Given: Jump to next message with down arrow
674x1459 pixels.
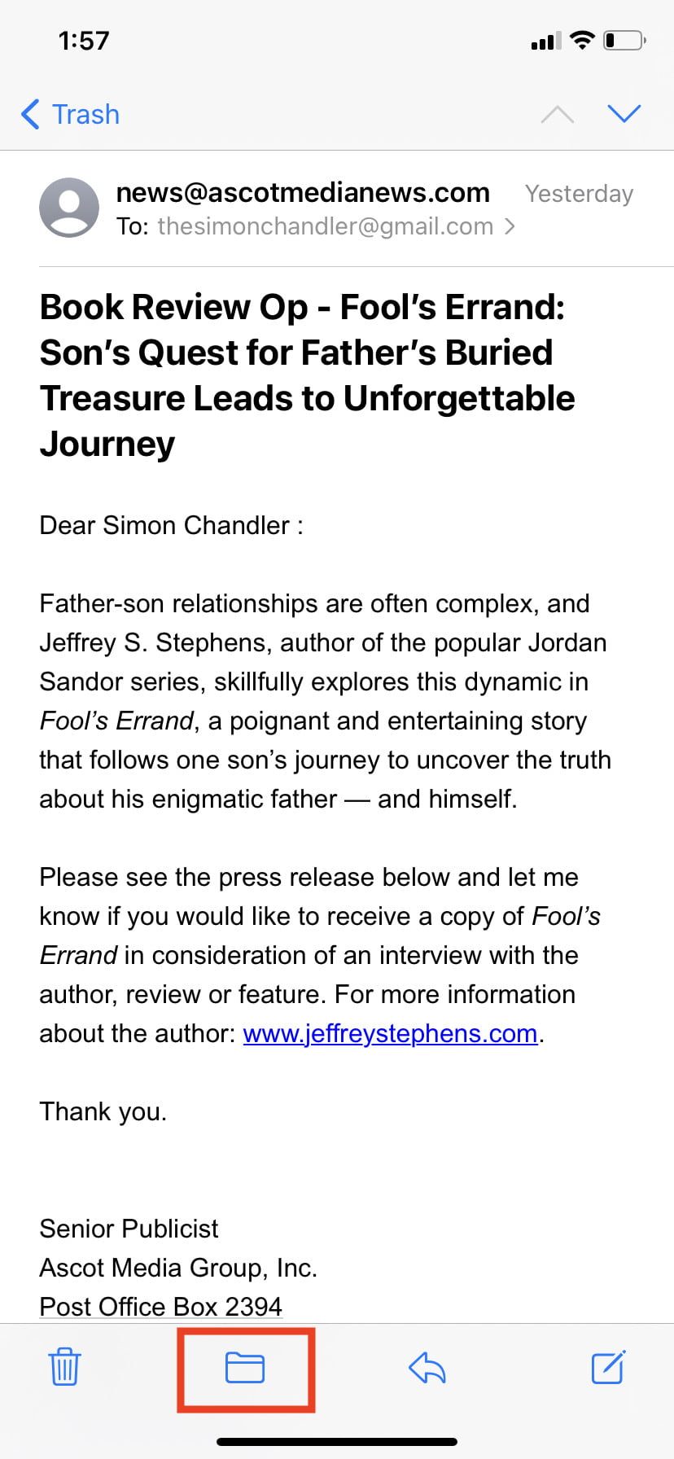Looking at the screenshot, I should coord(624,114).
